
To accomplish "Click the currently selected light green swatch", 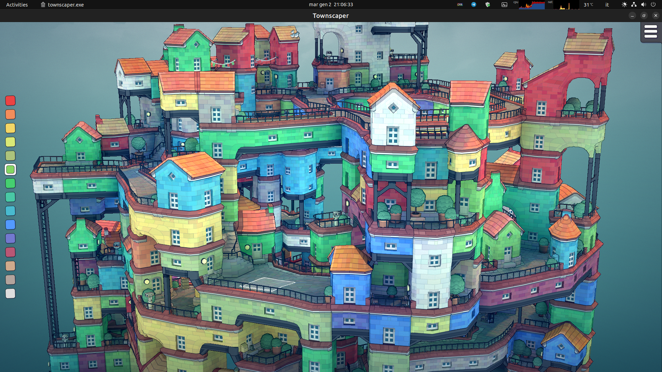I will point(10,169).
